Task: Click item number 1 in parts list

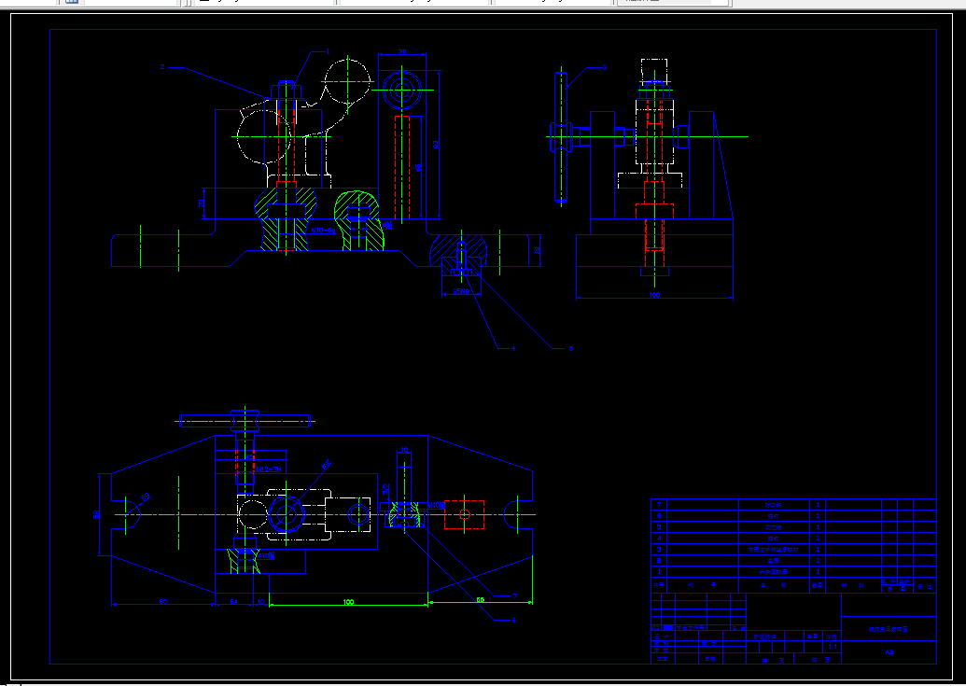Action: [x=659, y=571]
